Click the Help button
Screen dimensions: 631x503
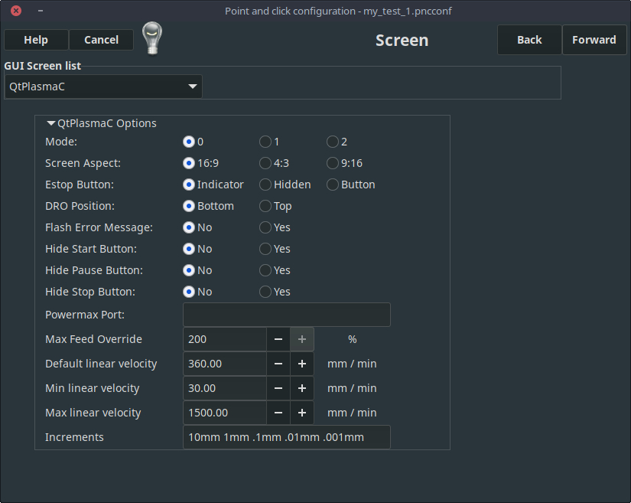[x=35, y=39]
